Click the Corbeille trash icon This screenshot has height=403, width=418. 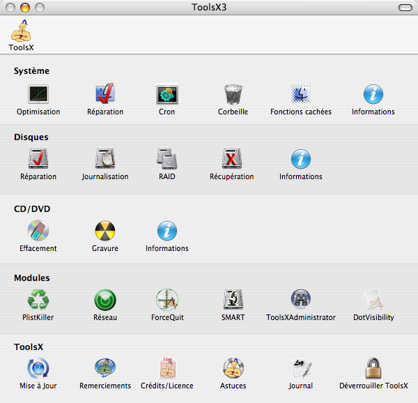(233, 94)
